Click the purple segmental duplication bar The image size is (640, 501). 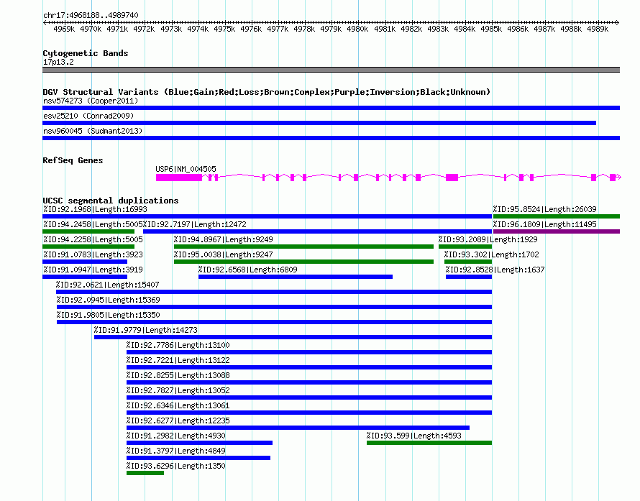(557, 231)
